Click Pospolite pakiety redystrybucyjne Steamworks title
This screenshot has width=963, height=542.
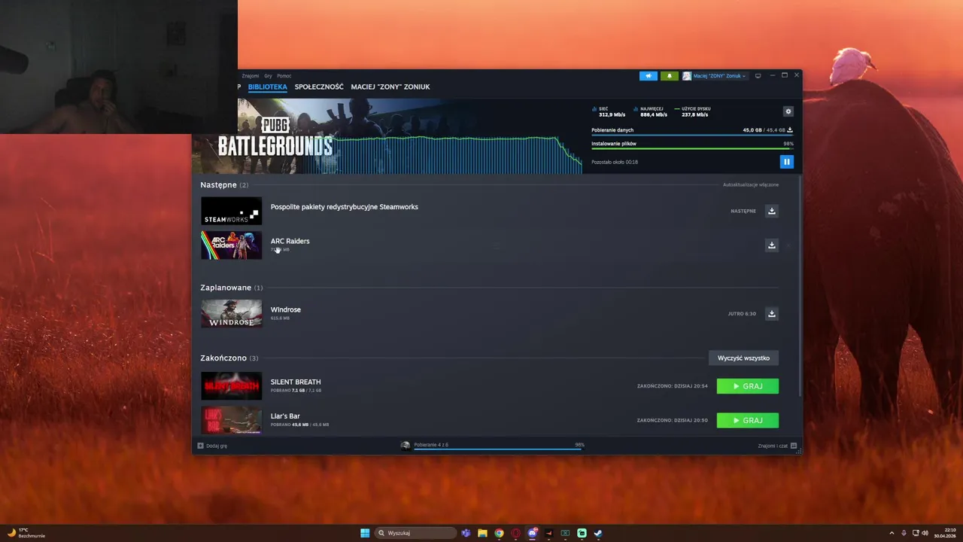(x=345, y=207)
